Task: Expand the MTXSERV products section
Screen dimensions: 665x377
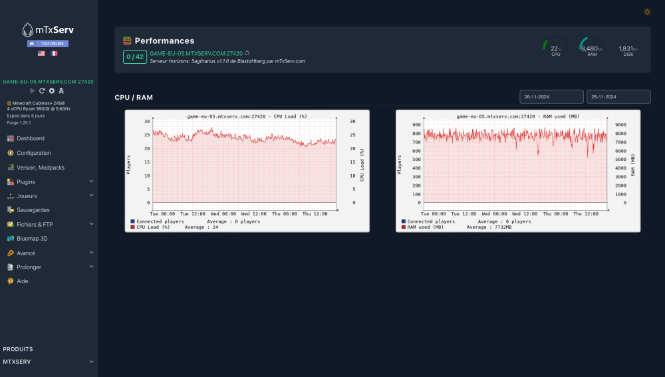Action: coord(92,362)
